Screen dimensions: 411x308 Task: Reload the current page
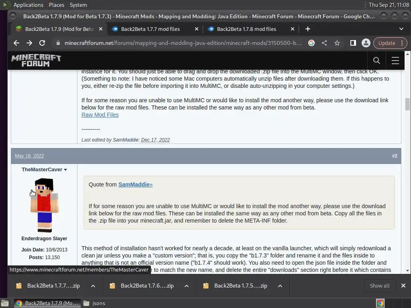click(x=42, y=43)
